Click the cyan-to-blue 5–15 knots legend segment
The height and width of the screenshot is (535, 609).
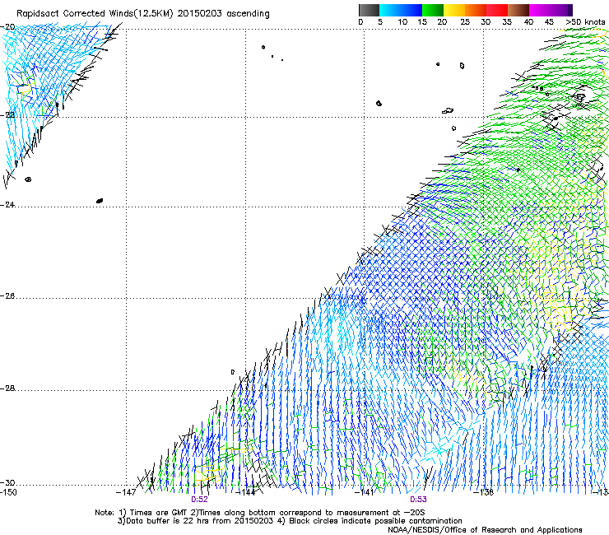pyautogui.click(x=401, y=10)
